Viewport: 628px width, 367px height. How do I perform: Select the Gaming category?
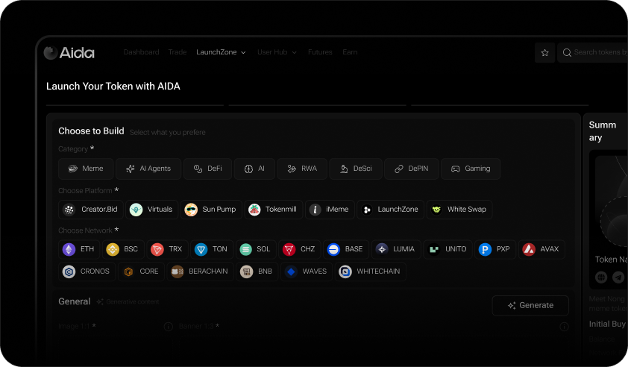tap(471, 169)
